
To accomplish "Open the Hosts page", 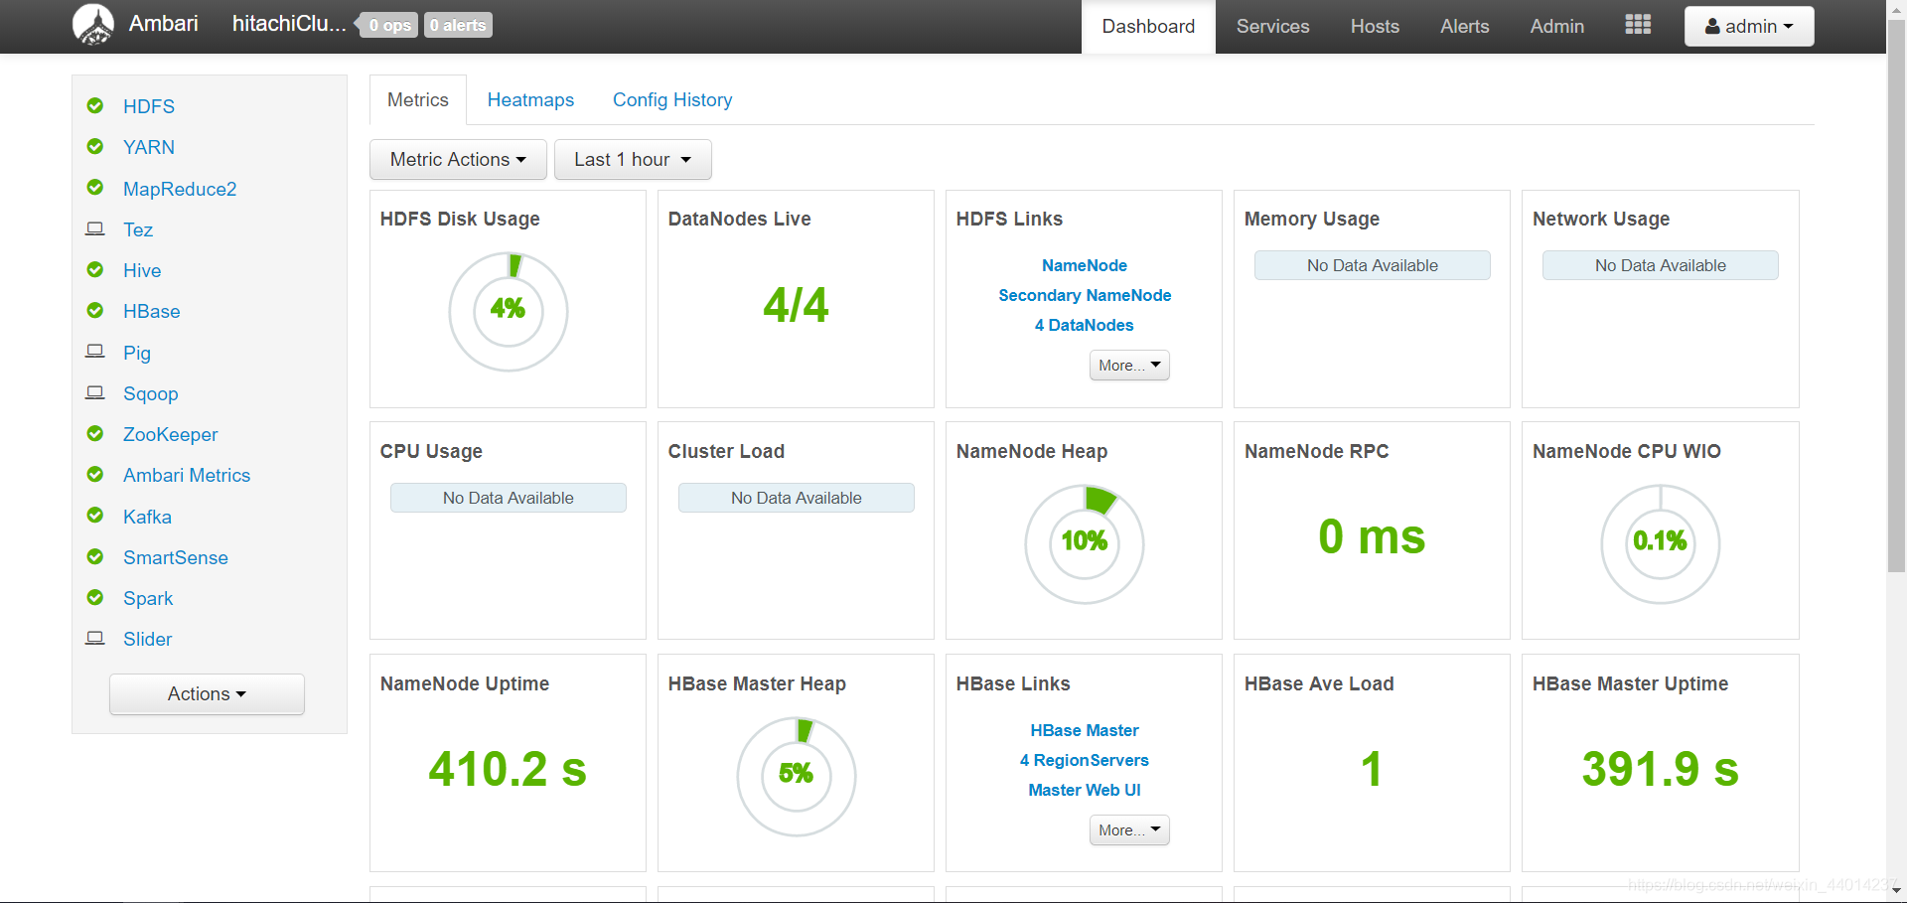I will (1375, 27).
